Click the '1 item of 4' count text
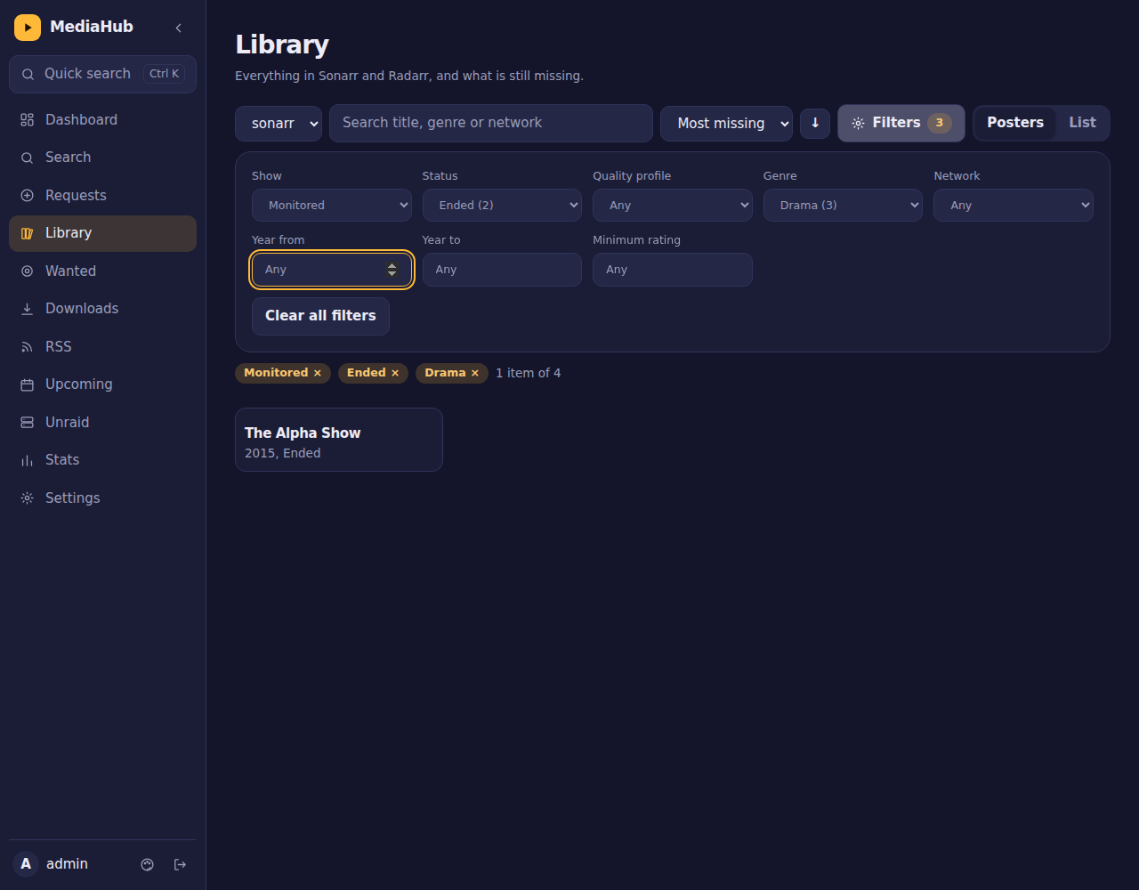Viewport: 1139px width, 890px height. pos(529,373)
